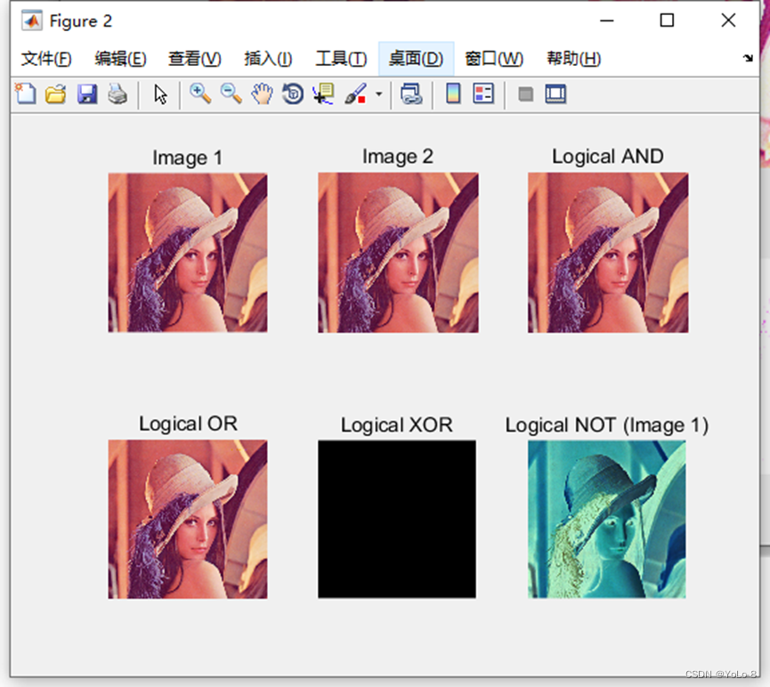The image size is (770, 687).
Task: Select the Pan hand tool
Action: (262, 93)
